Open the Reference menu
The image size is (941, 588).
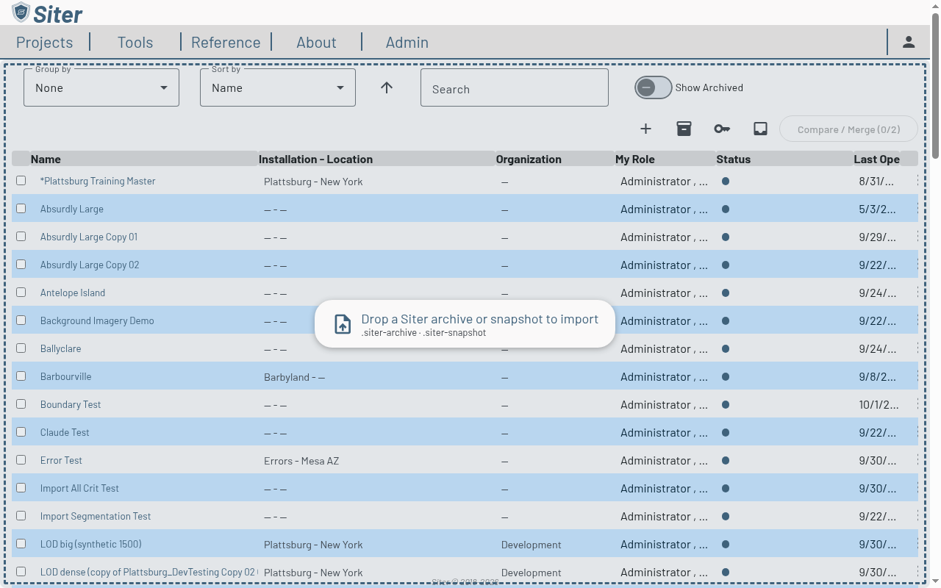(x=226, y=42)
